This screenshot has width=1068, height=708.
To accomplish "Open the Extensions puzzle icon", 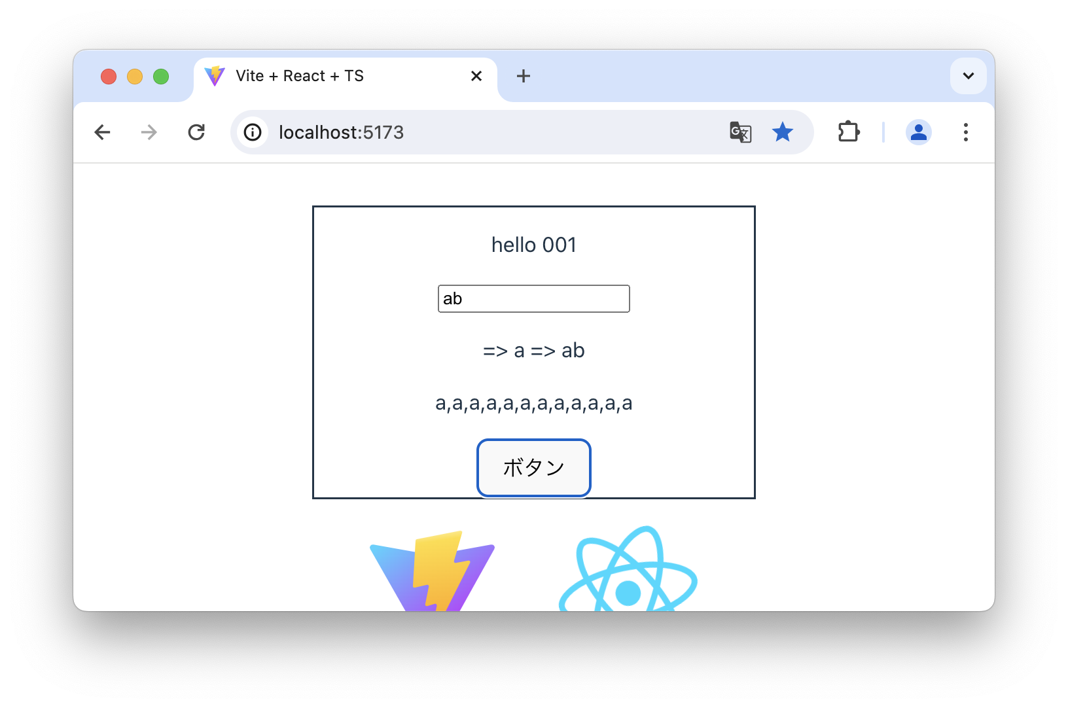I will pos(849,132).
